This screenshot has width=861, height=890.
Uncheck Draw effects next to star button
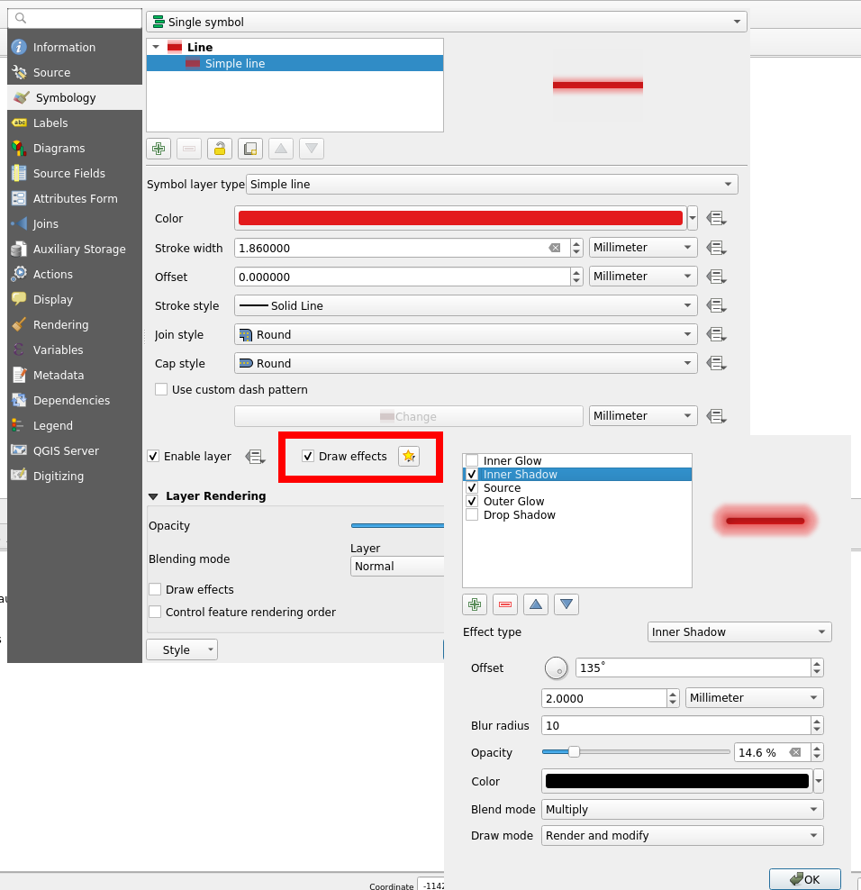[x=308, y=457]
